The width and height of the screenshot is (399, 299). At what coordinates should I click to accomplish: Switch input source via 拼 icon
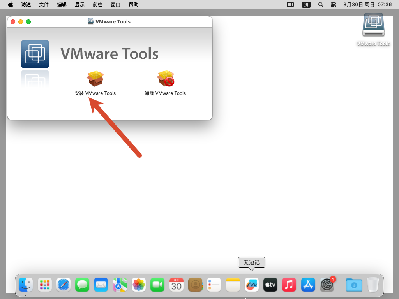306,5
